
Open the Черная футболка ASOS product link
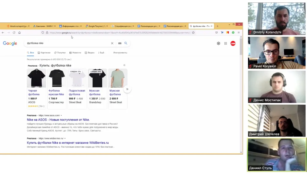tap(34, 92)
